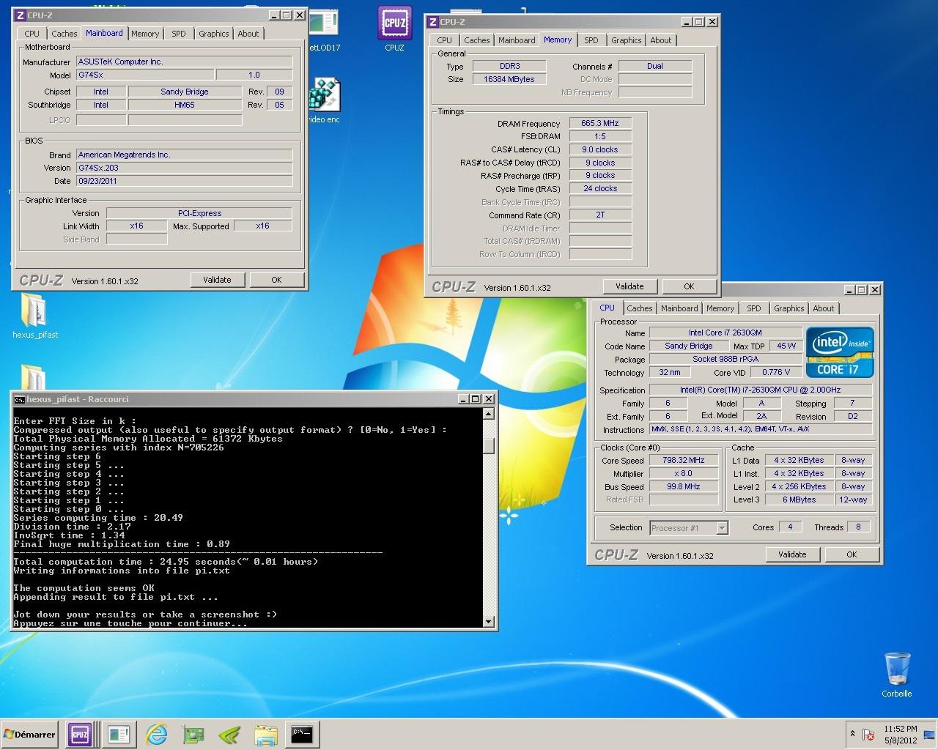Select Caches tab in processor CPU-Z window
This screenshot has width=938, height=750.
pyautogui.click(x=639, y=308)
